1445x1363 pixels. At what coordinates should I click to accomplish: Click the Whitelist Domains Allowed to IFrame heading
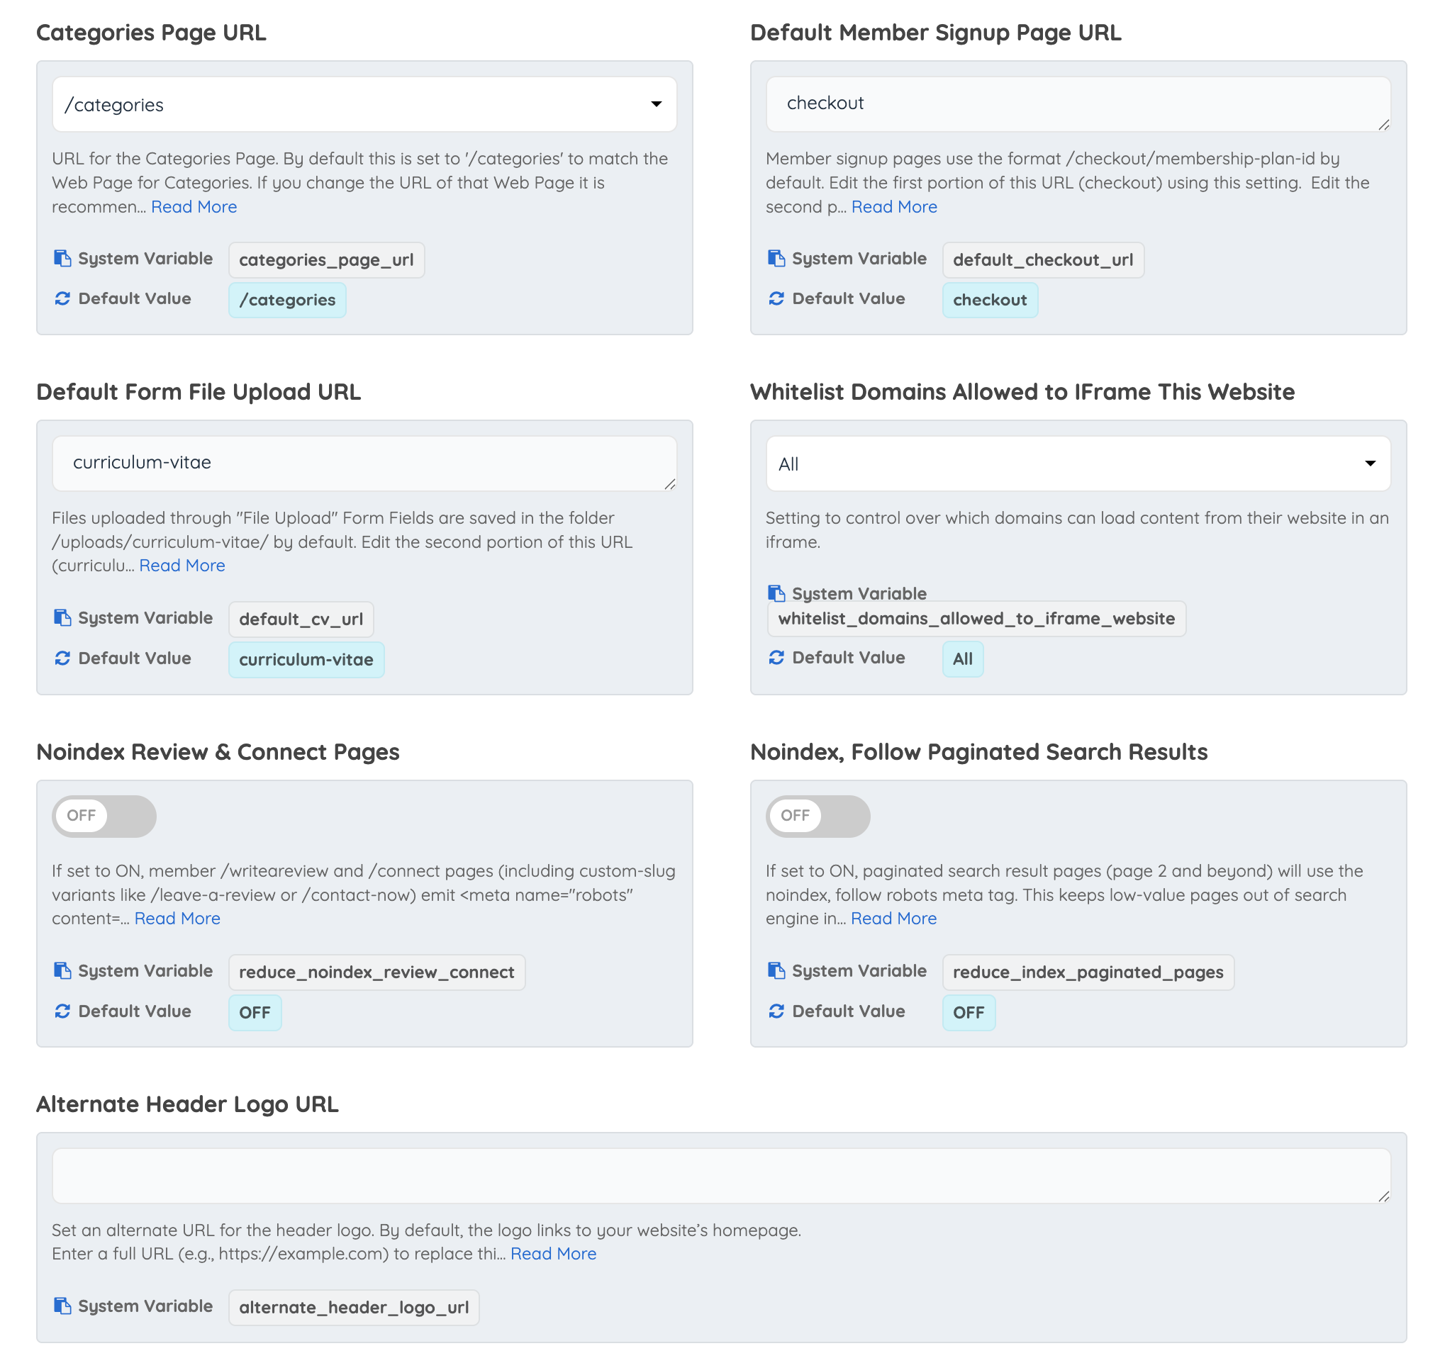pos(1022,393)
